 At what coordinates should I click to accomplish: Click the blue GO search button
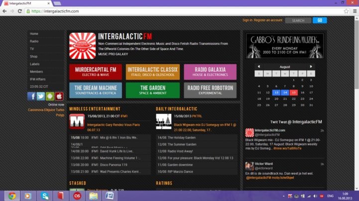[x=320, y=20]
